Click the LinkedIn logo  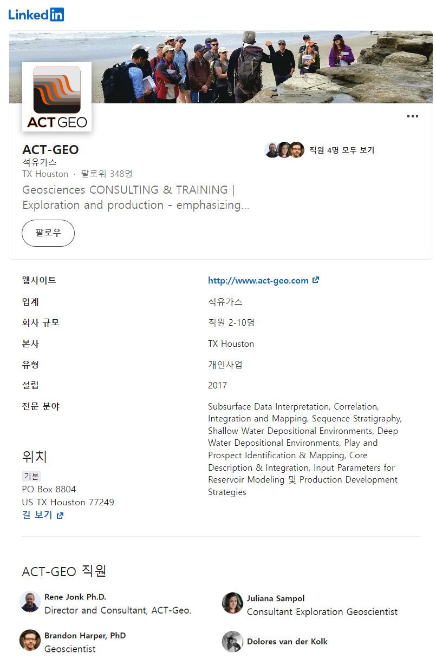(36, 14)
